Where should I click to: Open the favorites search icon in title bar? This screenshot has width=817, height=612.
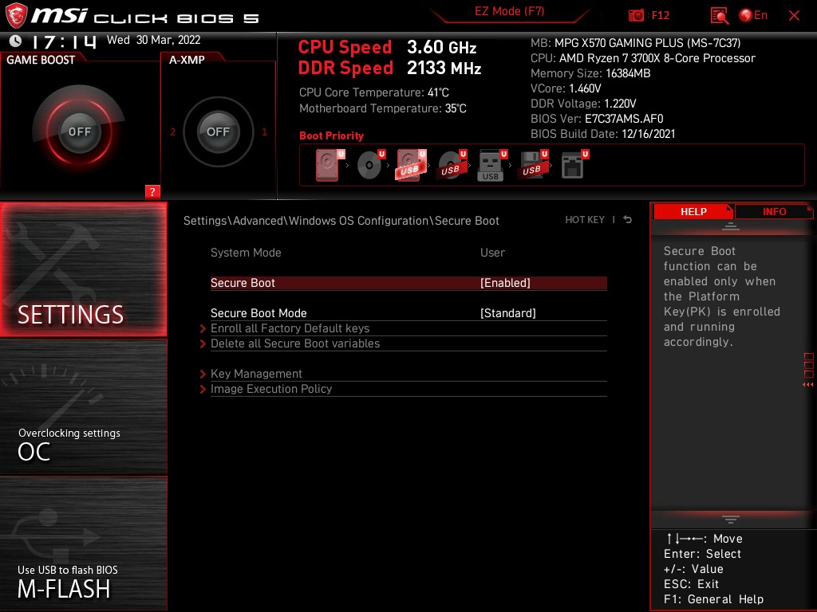[718, 15]
